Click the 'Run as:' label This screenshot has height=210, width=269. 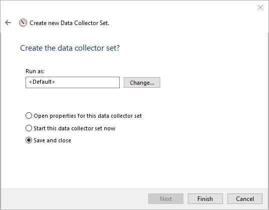coord(35,71)
